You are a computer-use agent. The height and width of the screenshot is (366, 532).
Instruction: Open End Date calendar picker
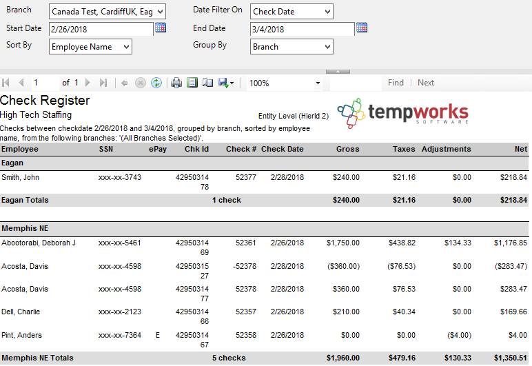point(362,28)
